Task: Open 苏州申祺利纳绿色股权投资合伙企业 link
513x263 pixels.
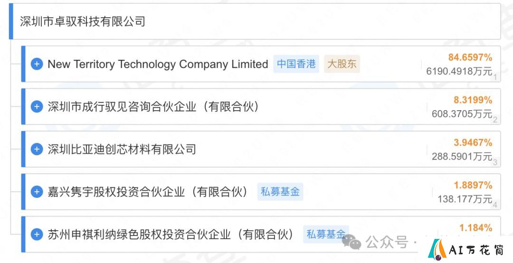Action: coord(171,234)
